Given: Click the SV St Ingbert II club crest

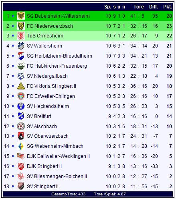Looking at the screenshot, I should [x=21, y=186].
